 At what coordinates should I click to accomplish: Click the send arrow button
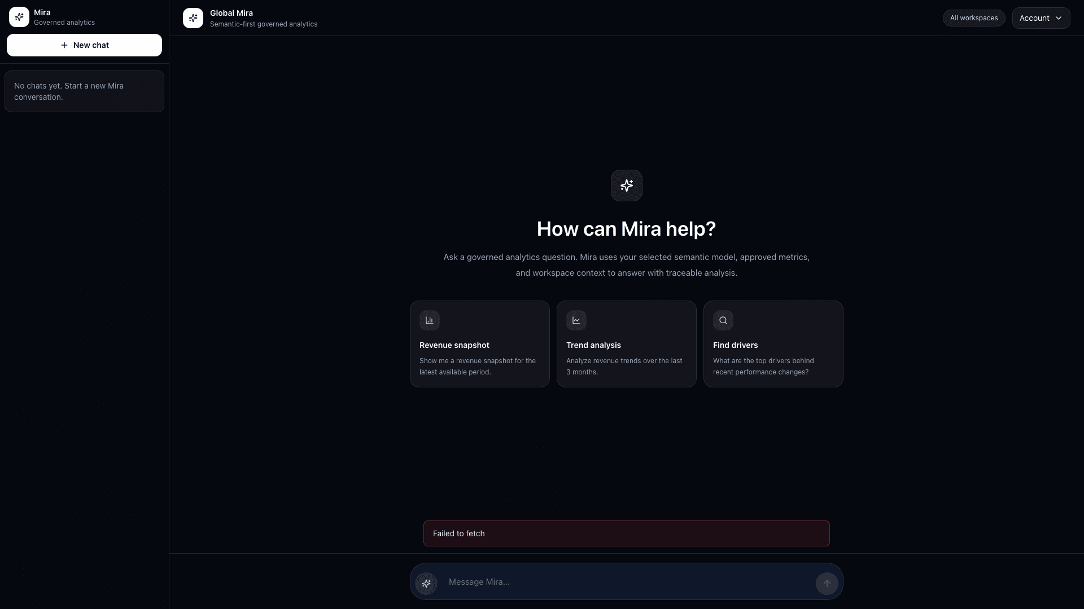[x=827, y=583]
